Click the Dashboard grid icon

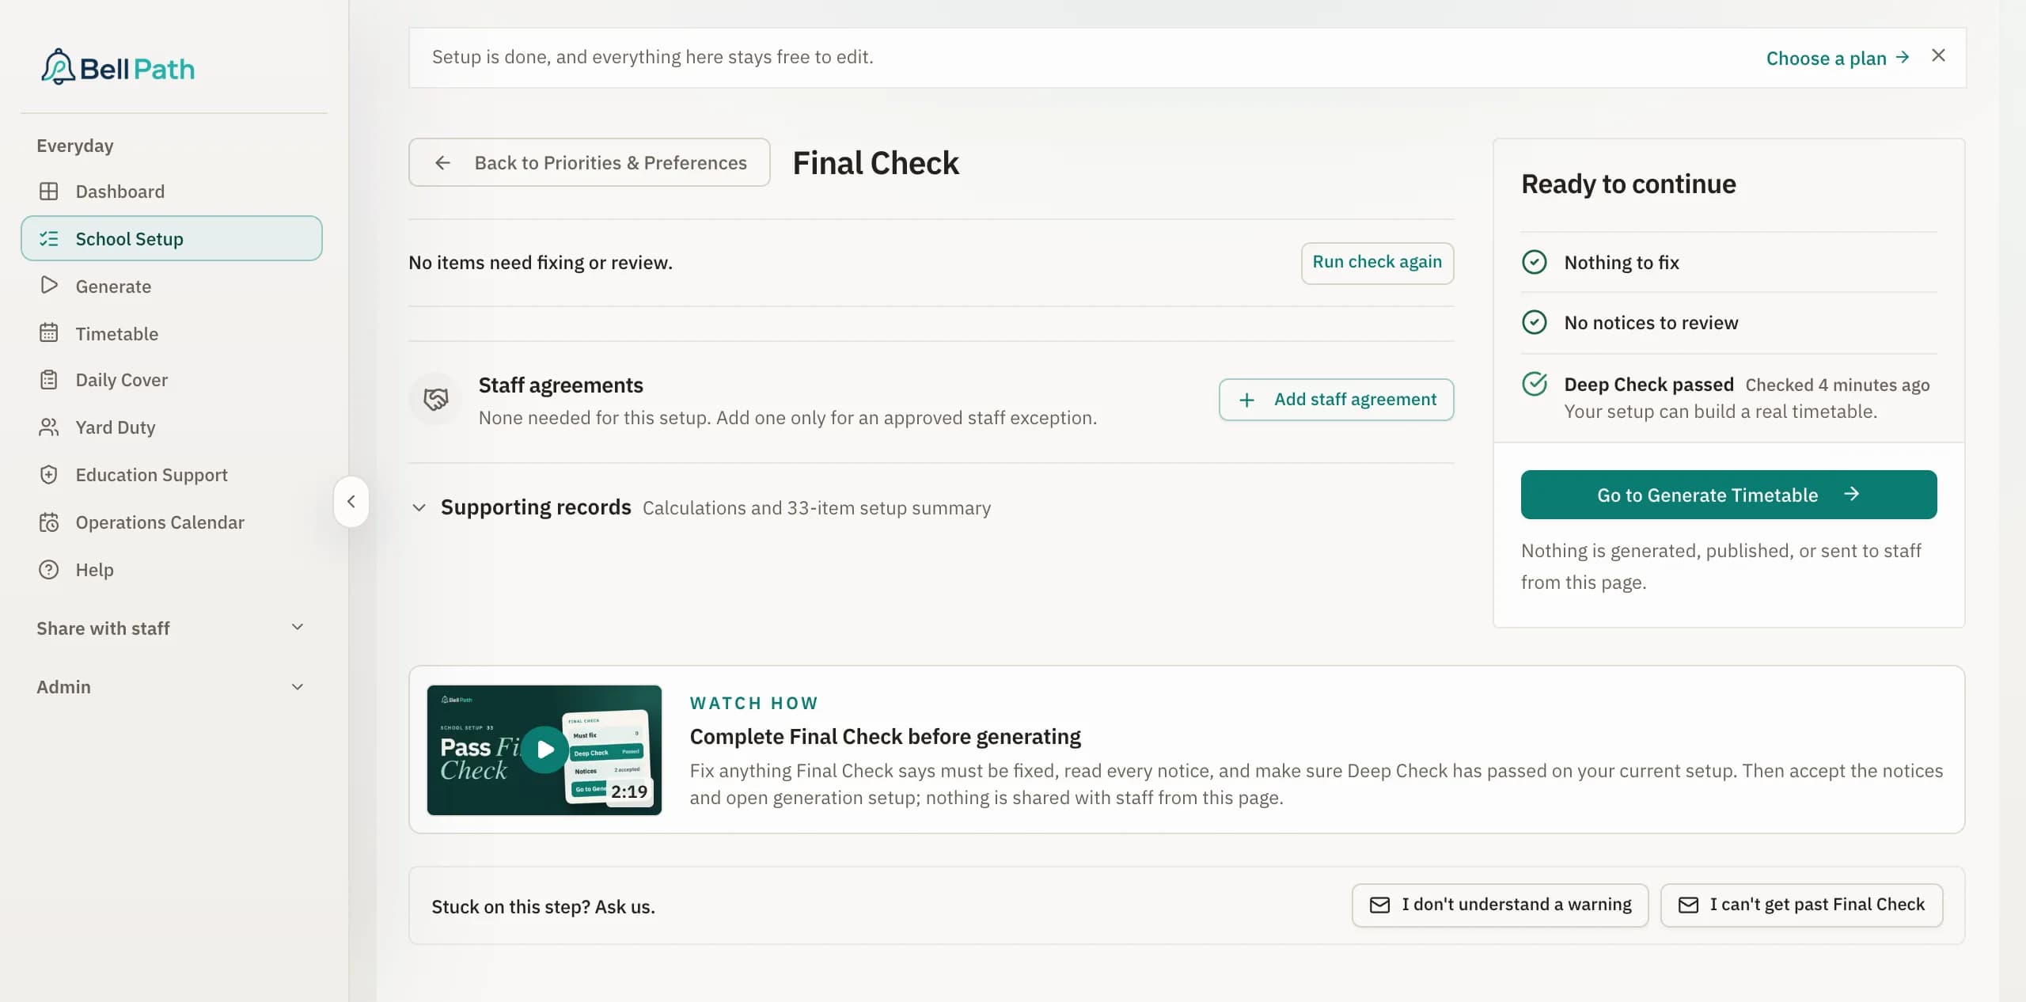pos(48,192)
